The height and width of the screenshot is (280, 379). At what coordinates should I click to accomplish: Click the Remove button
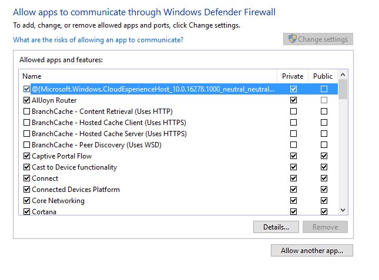pos(325,227)
